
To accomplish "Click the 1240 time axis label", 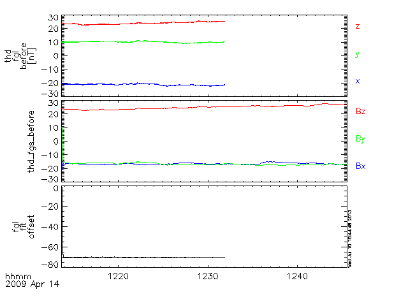I will [298, 276].
